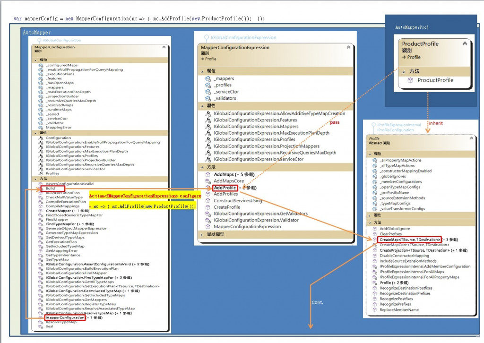This screenshot has width=484, height=343.
Task: Select the _serviceCtor field icon in MapperConfigurationExpression
Action: click(x=208, y=92)
